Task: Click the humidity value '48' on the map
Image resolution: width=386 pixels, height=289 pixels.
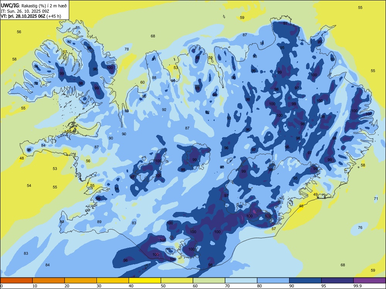Action: click(22, 158)
